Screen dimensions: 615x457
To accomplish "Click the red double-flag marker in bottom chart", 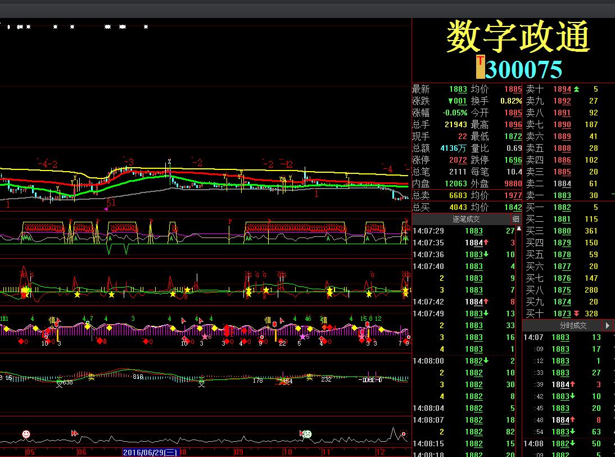I will pyautogui.click(x=75, y=433).
